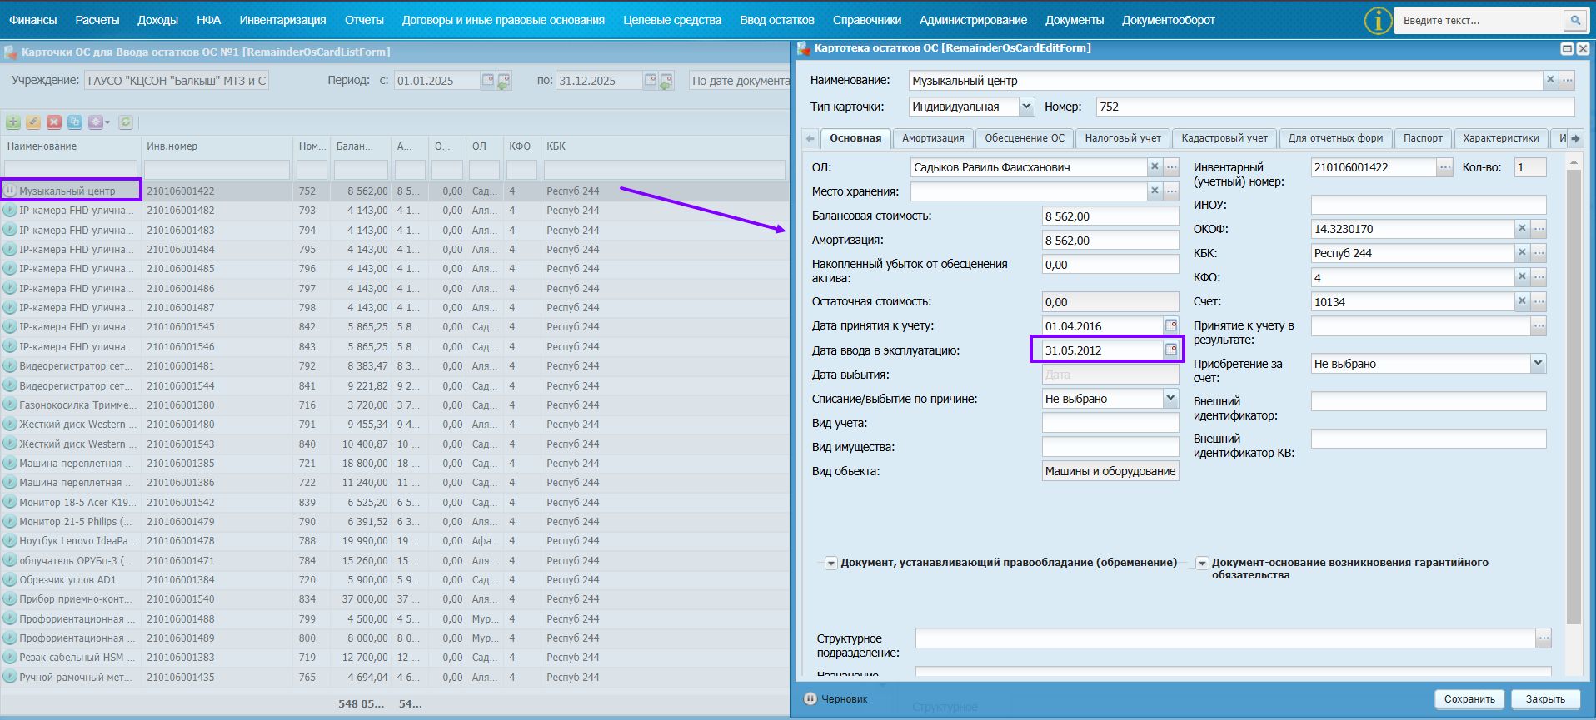The height and width of the screenshot is (720, 1596).
Task: Open calendar for Дата принятия к учету
Action: pyautogui.click(x=1170, y=325)
